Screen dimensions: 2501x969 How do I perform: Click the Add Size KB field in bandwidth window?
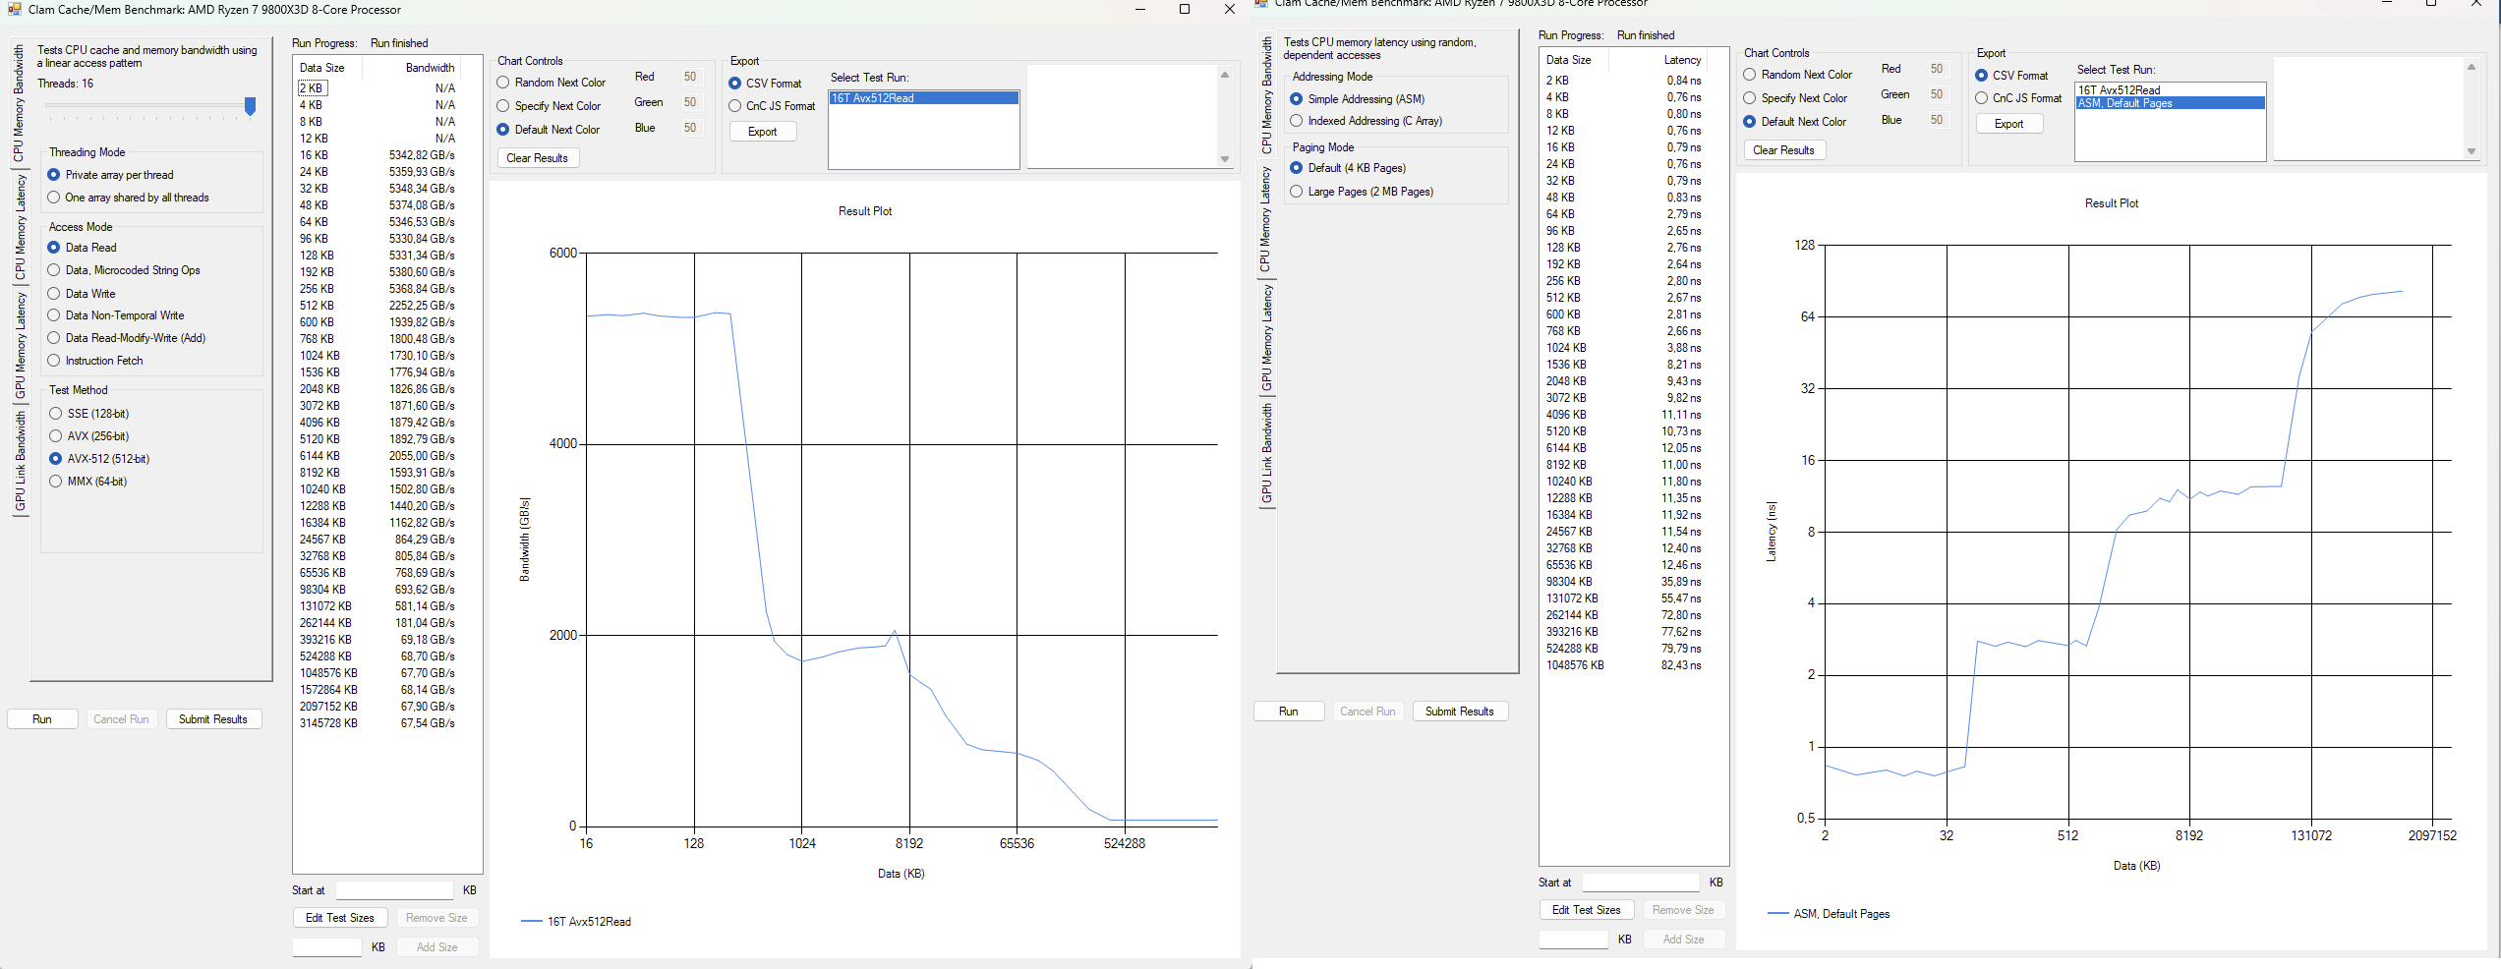point(327,947)
